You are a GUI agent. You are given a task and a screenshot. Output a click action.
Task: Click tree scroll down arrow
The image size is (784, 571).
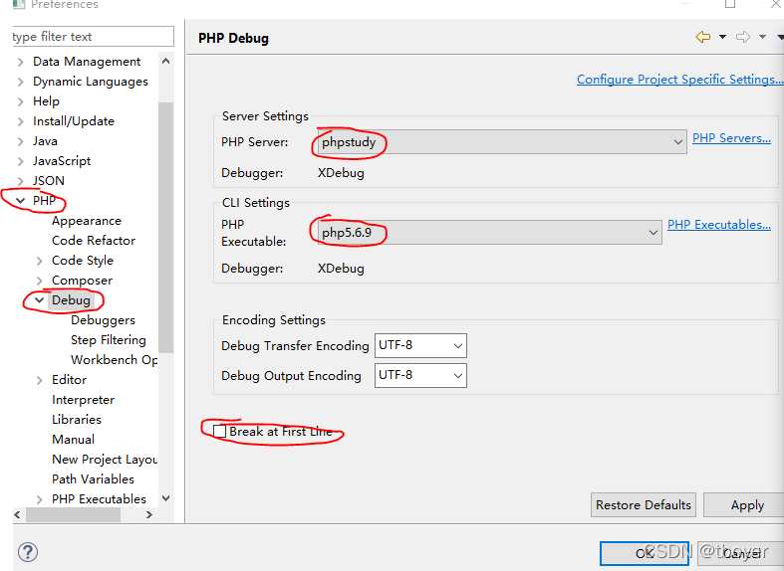coord(166,498)
